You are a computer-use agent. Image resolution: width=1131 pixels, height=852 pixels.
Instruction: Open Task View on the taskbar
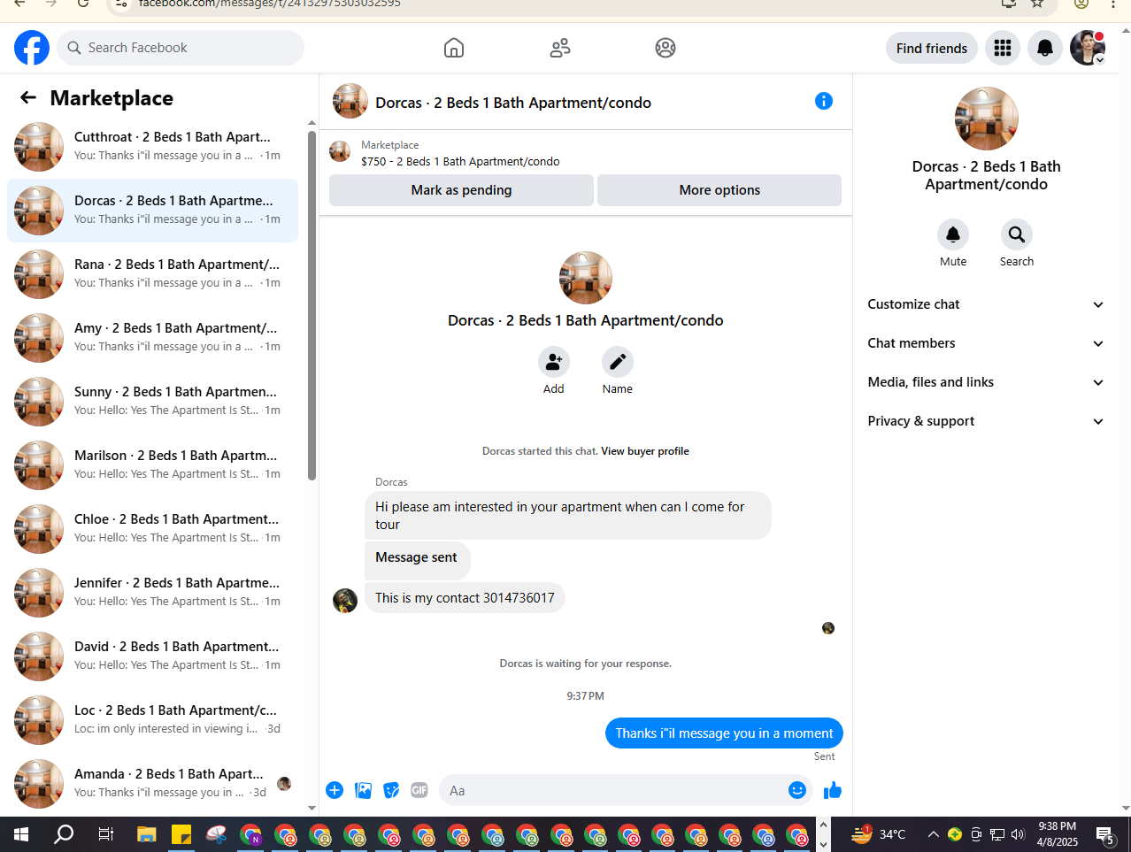(106, 833)
